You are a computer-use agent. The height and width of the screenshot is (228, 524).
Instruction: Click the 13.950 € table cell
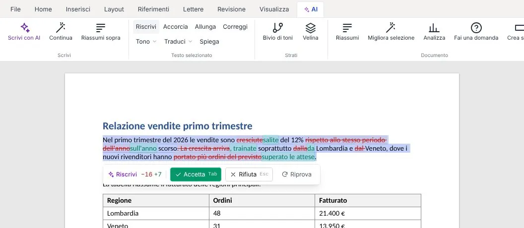click(368, 224)
